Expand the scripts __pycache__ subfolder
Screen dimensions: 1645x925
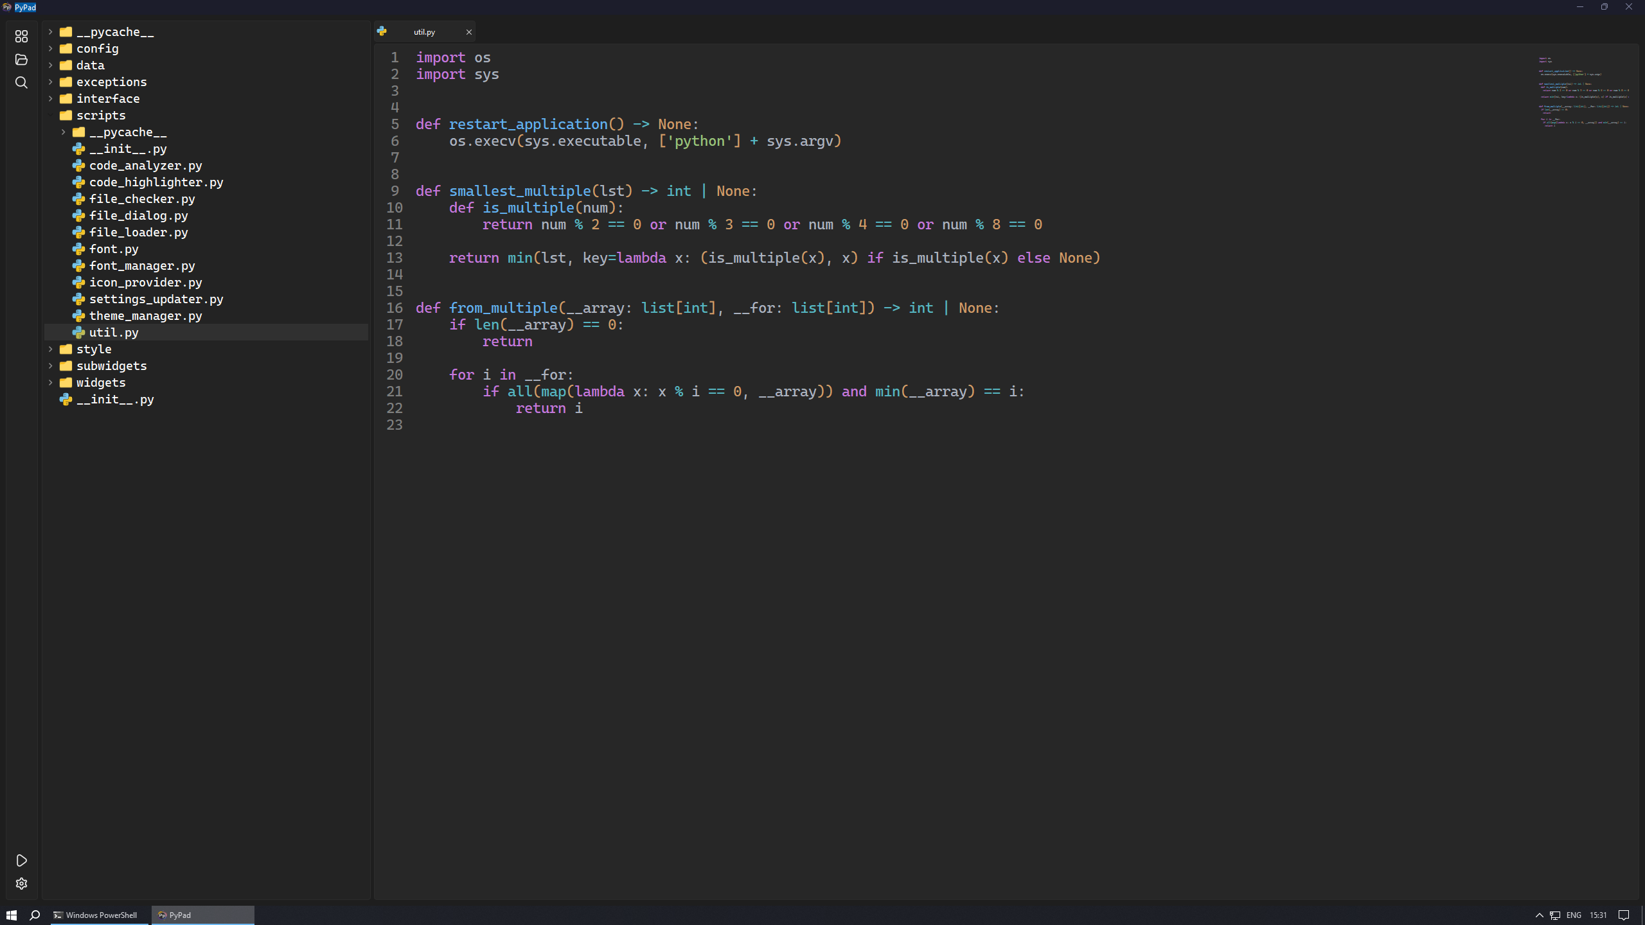(64, 132)
